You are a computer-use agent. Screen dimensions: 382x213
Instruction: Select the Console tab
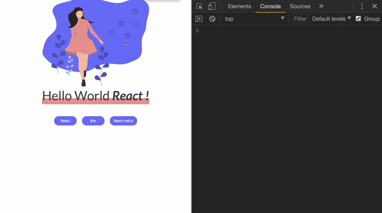click(x=270, y=6)
